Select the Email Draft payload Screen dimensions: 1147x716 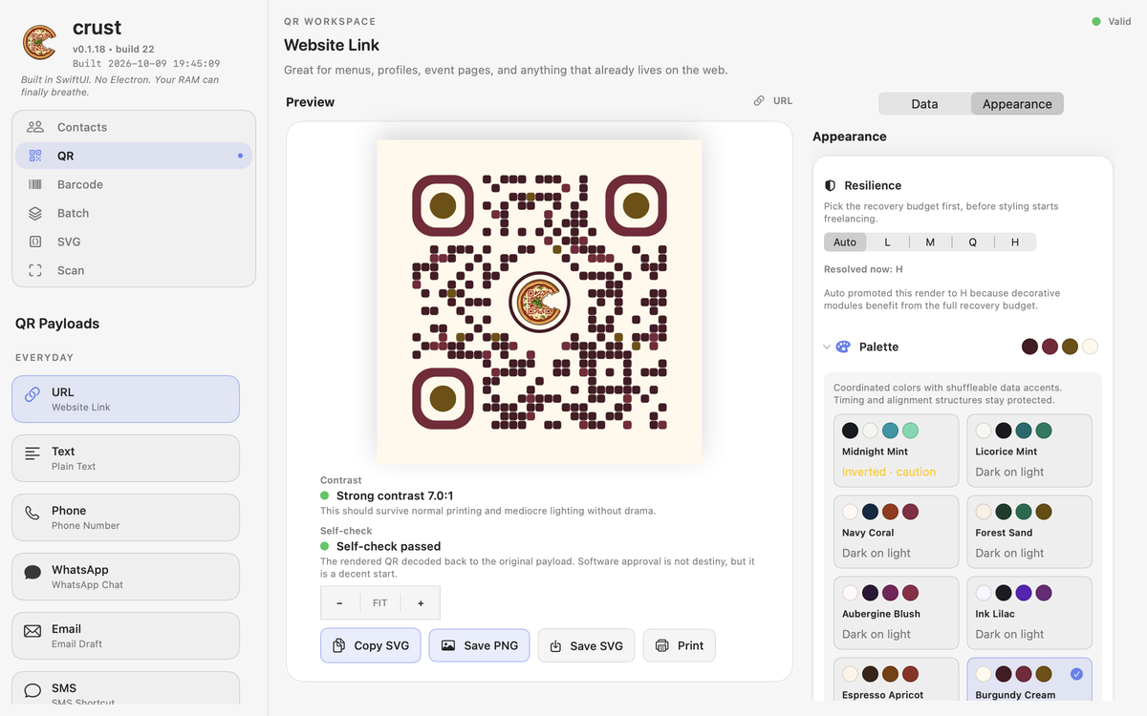125,636
